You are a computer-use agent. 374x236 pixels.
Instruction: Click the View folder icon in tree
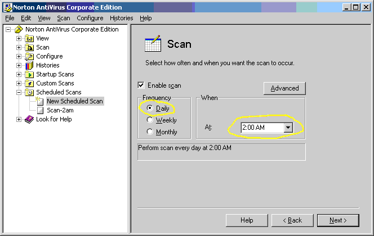(x=29, y=38)
